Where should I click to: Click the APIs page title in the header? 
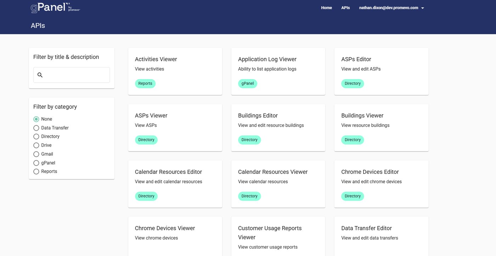38,25
